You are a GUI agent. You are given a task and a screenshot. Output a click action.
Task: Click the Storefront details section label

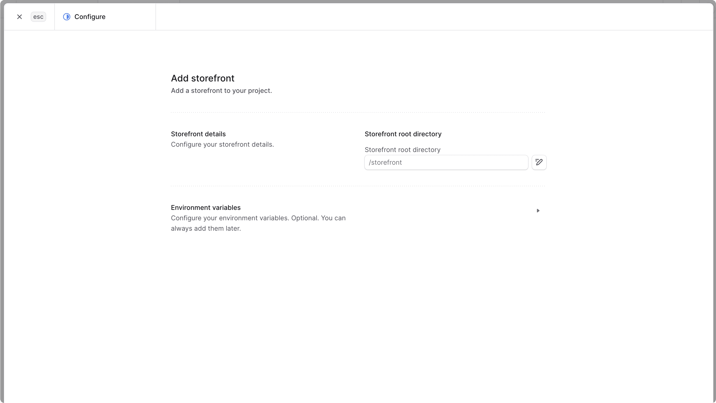coord(198,134)
